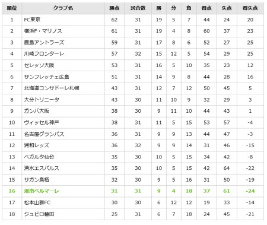The height and width of the screenshot is (225, 267).
Task: Click the クラブ名 column header
Action: (63, 8)
